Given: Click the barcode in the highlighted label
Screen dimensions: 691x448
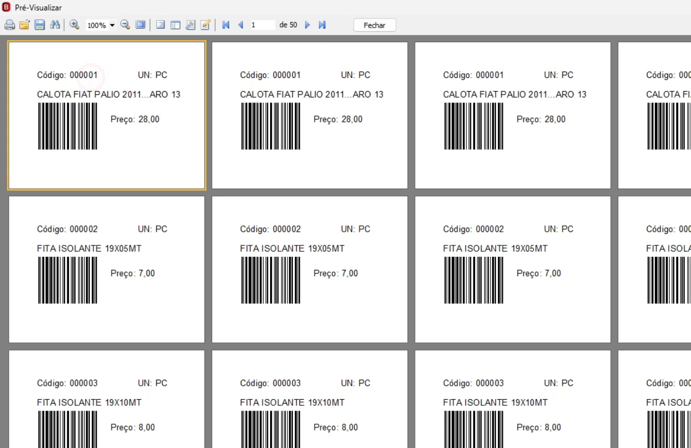Looking at the screenshot, I should [x=68, y=126].
